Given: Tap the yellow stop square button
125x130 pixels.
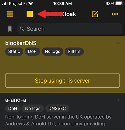Looking at the screenshot, I should coord(30,14).
